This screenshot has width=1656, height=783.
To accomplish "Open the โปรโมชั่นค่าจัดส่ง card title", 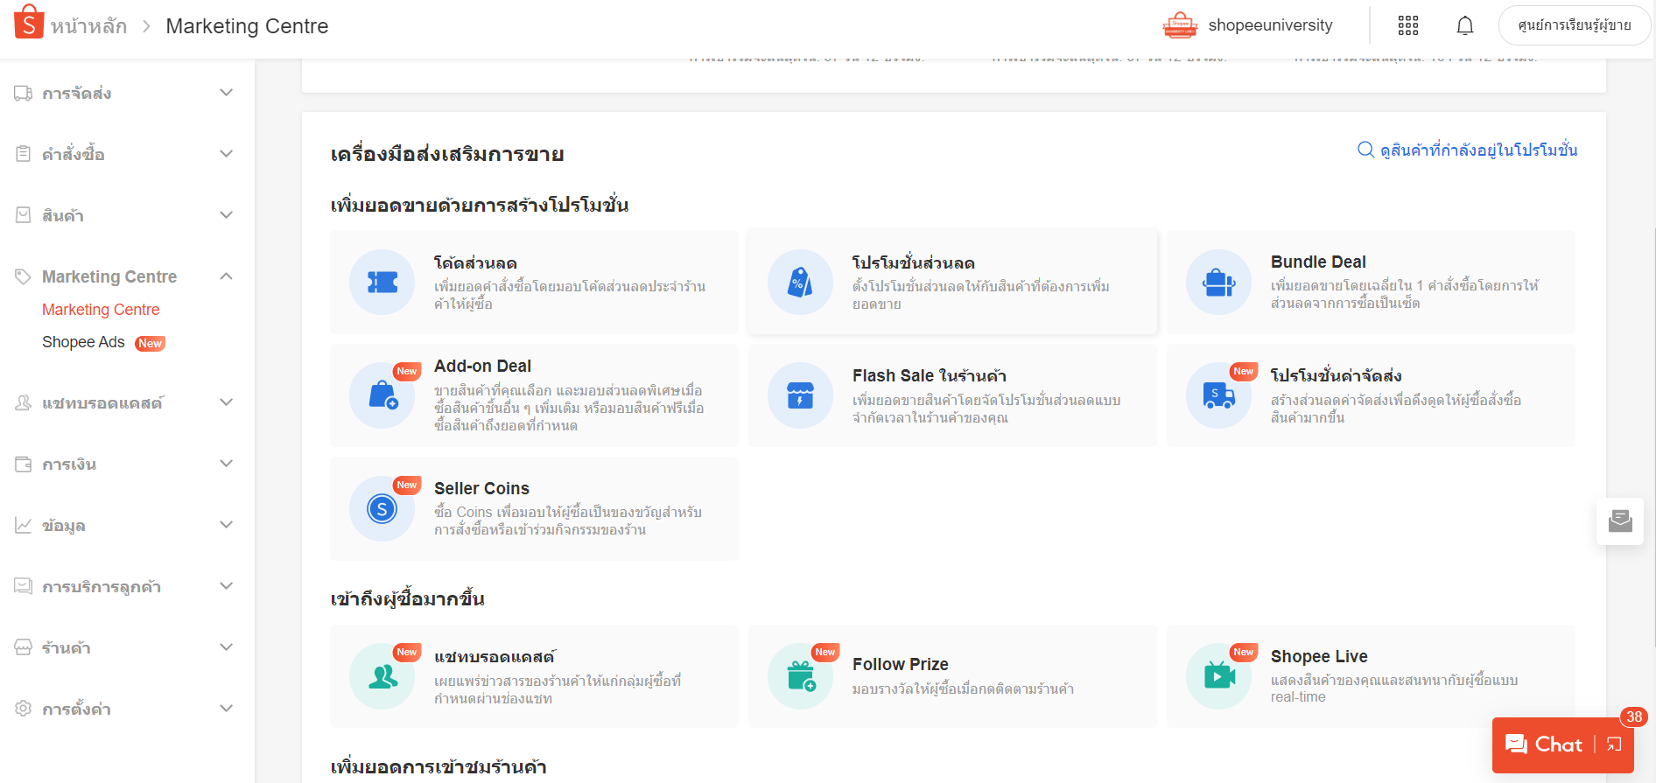I will click(x=1337, y=375).
